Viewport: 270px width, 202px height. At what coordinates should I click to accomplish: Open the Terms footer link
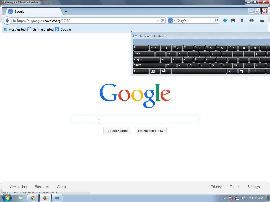point(234,187)
